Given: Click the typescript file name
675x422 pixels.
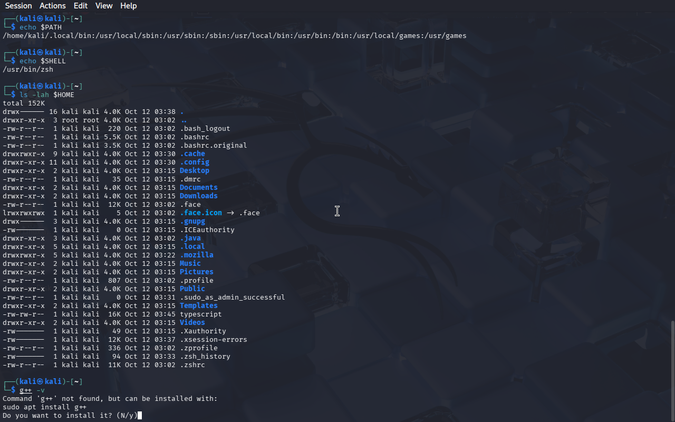Looking at the screenshot, I should point(200,314).
